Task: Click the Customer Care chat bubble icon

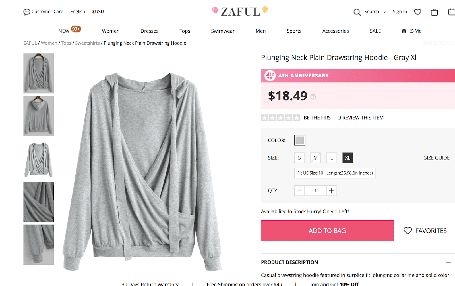Action: click(27, 12)
